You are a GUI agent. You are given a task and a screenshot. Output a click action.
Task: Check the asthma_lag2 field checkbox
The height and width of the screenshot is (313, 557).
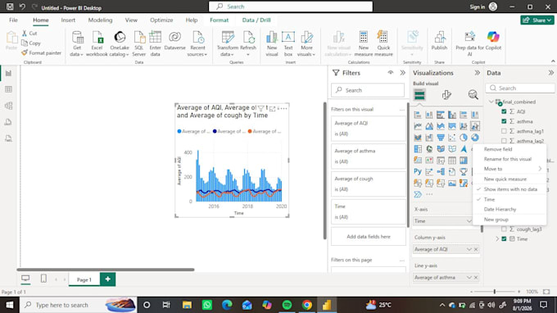coord(504,141)
